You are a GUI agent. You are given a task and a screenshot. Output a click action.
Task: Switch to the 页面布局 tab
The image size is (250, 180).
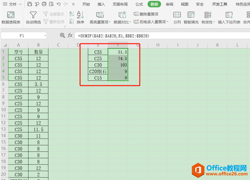[x=120, y=4]
